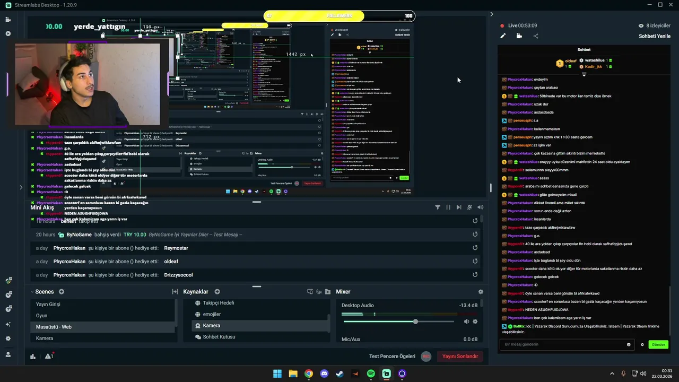Filter Mini Akış events funnel icon

[x=438, y=207]
